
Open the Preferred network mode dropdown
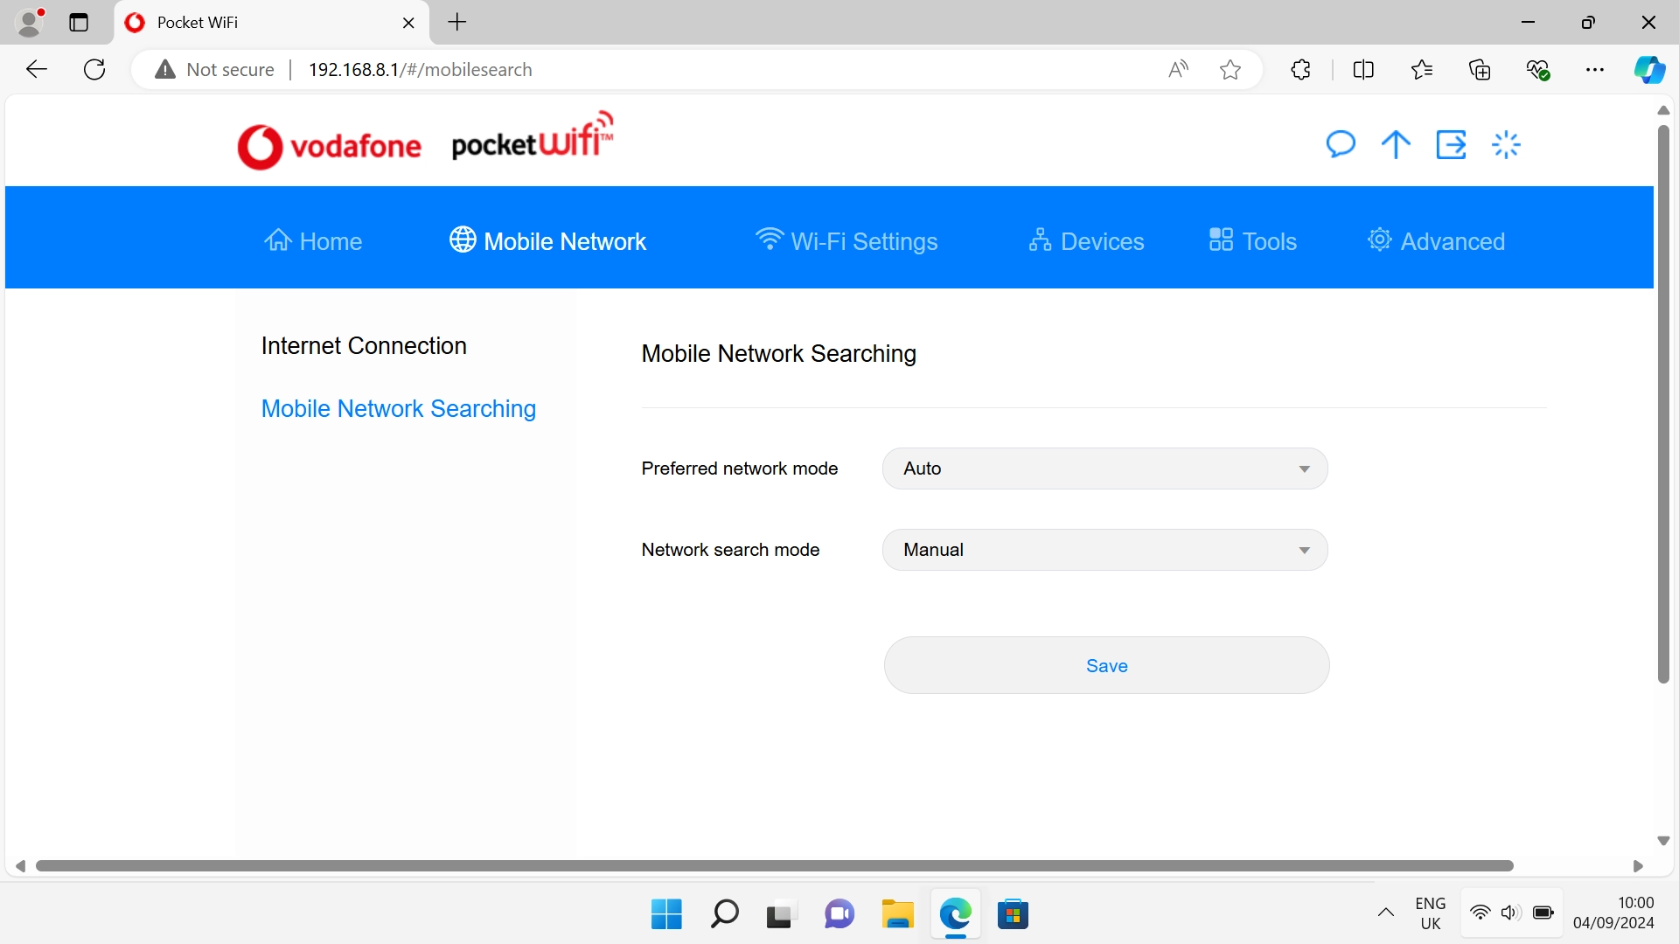pyautogui.click(x=1104, y=469)
